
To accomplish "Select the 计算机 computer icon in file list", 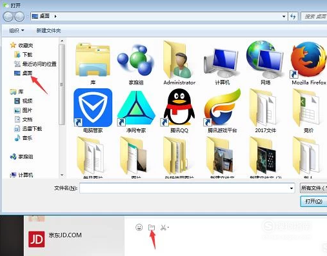I will coord(222,63).
